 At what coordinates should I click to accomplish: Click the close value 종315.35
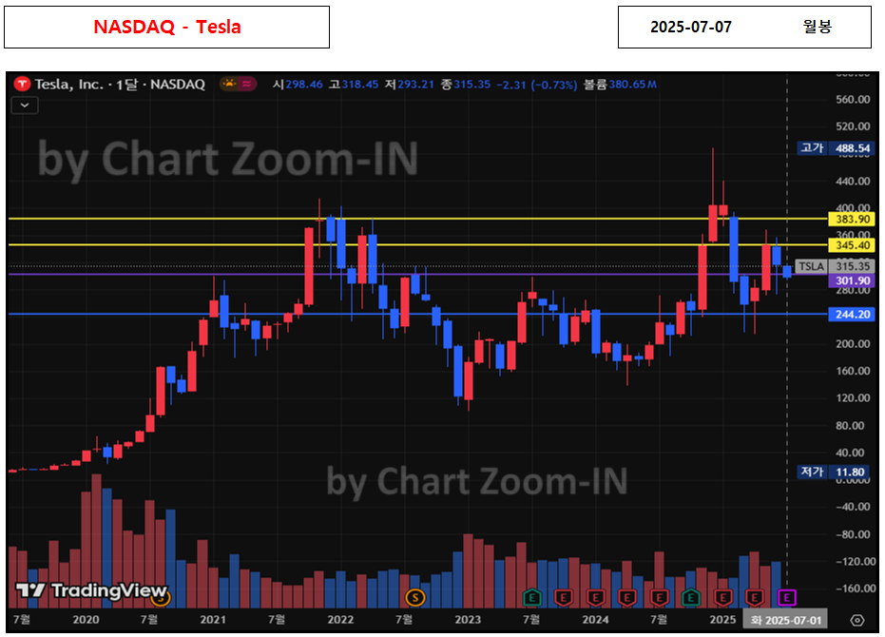(466, 85)
